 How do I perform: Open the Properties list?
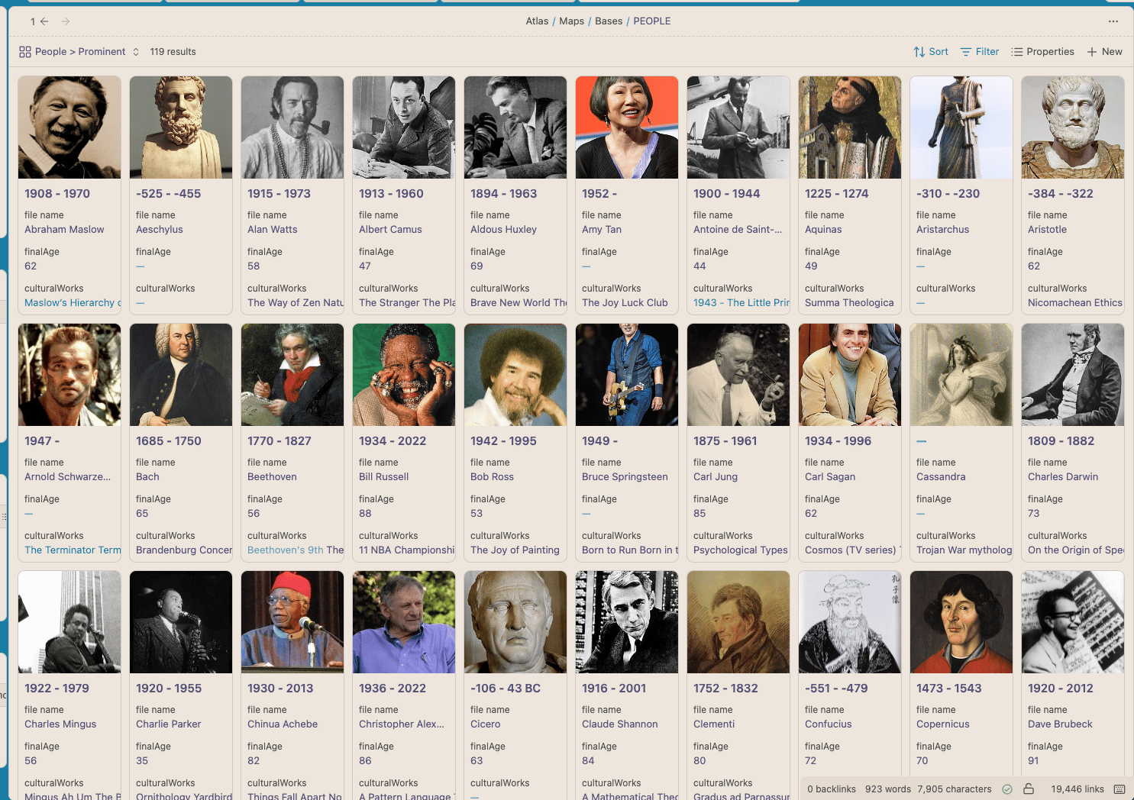pos(1042,52)
